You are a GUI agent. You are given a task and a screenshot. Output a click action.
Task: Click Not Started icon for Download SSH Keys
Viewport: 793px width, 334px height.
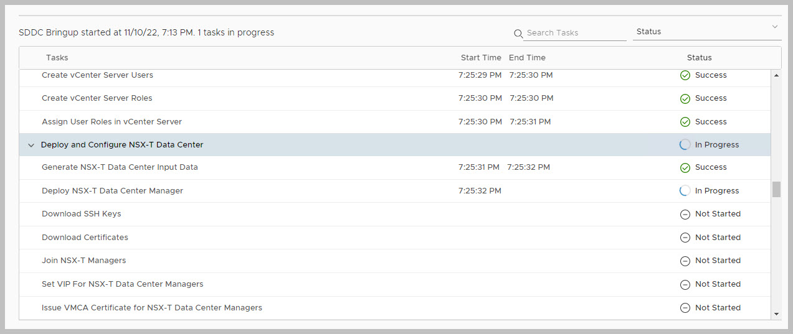pyautogui.click(x=685, y=214)
